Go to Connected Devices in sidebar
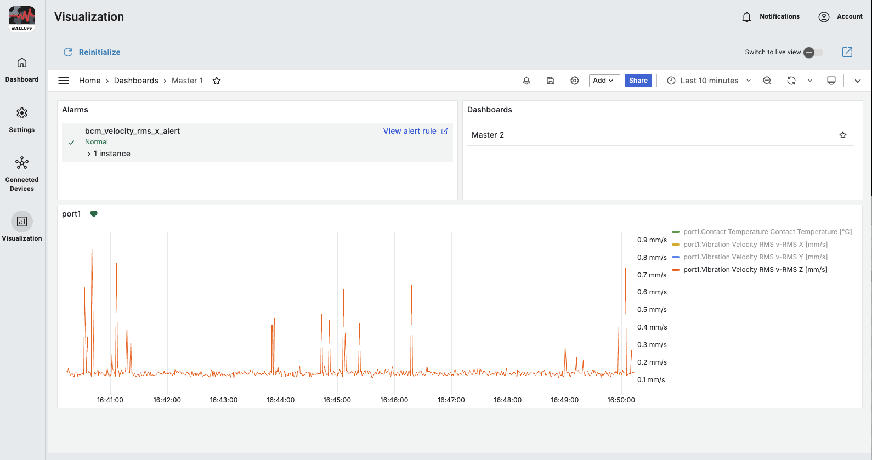The width and height of the screenshot is (872, 460). tap(22, 173)
